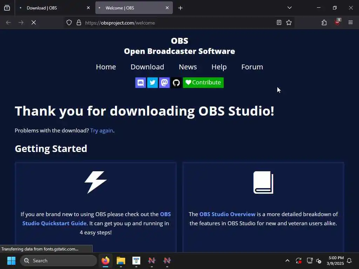Go forward one page
This screenshot has height=269, width=359.
coord(21,22)
